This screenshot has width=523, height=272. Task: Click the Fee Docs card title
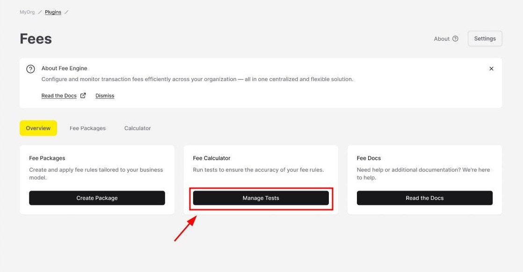pos(369,158)
